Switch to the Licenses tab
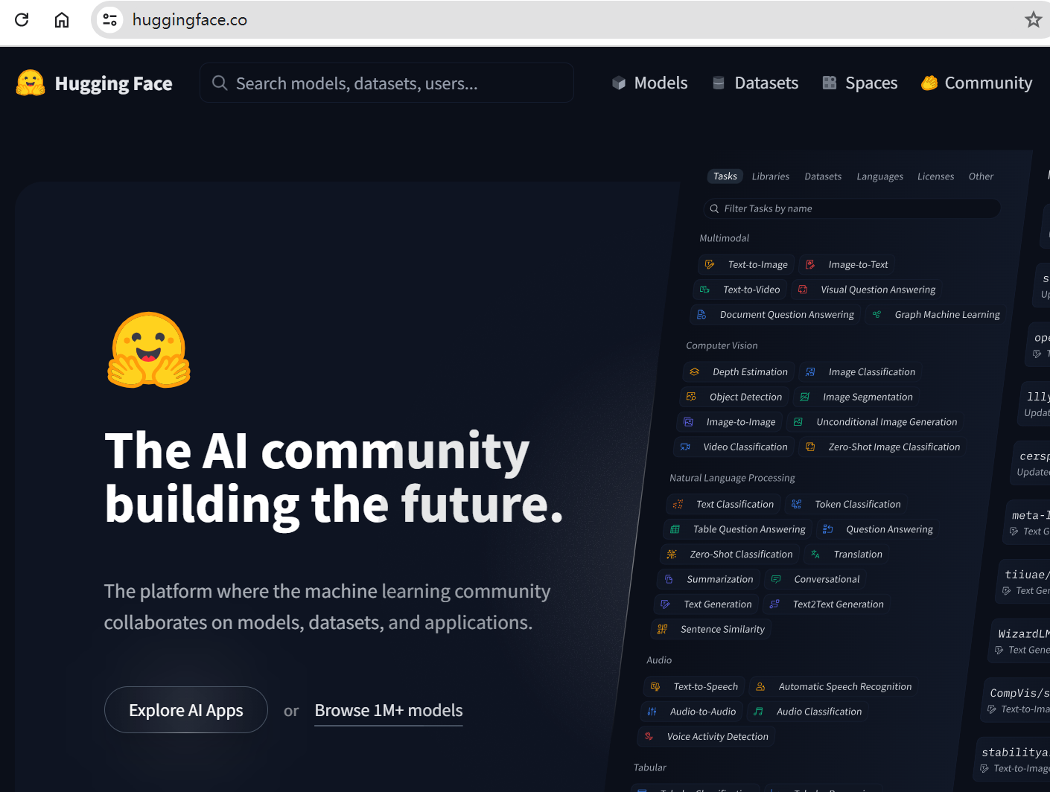The height and width of the screenshot is (792, 1050). click(x=935, y=176)
